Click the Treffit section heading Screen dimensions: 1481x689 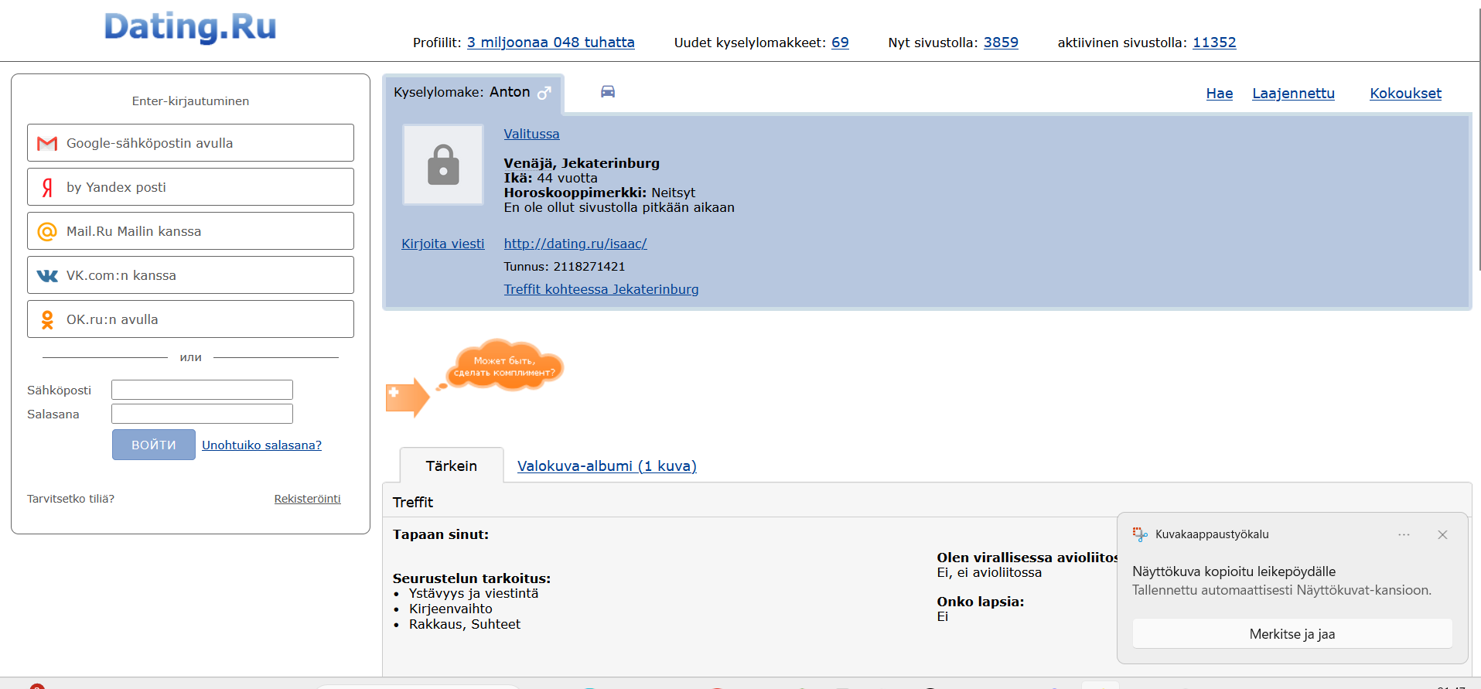pos(413,502)
